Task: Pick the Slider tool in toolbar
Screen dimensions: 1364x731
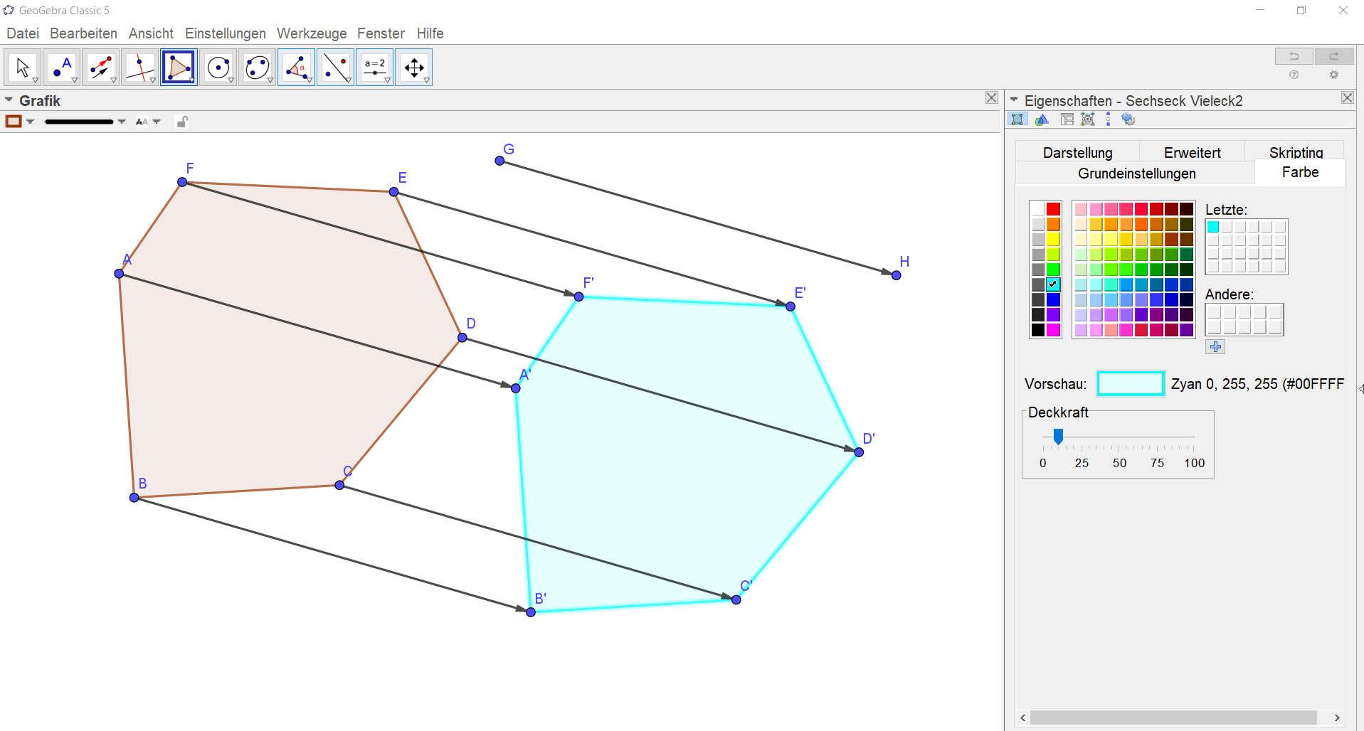Action: tap(374, 68)
